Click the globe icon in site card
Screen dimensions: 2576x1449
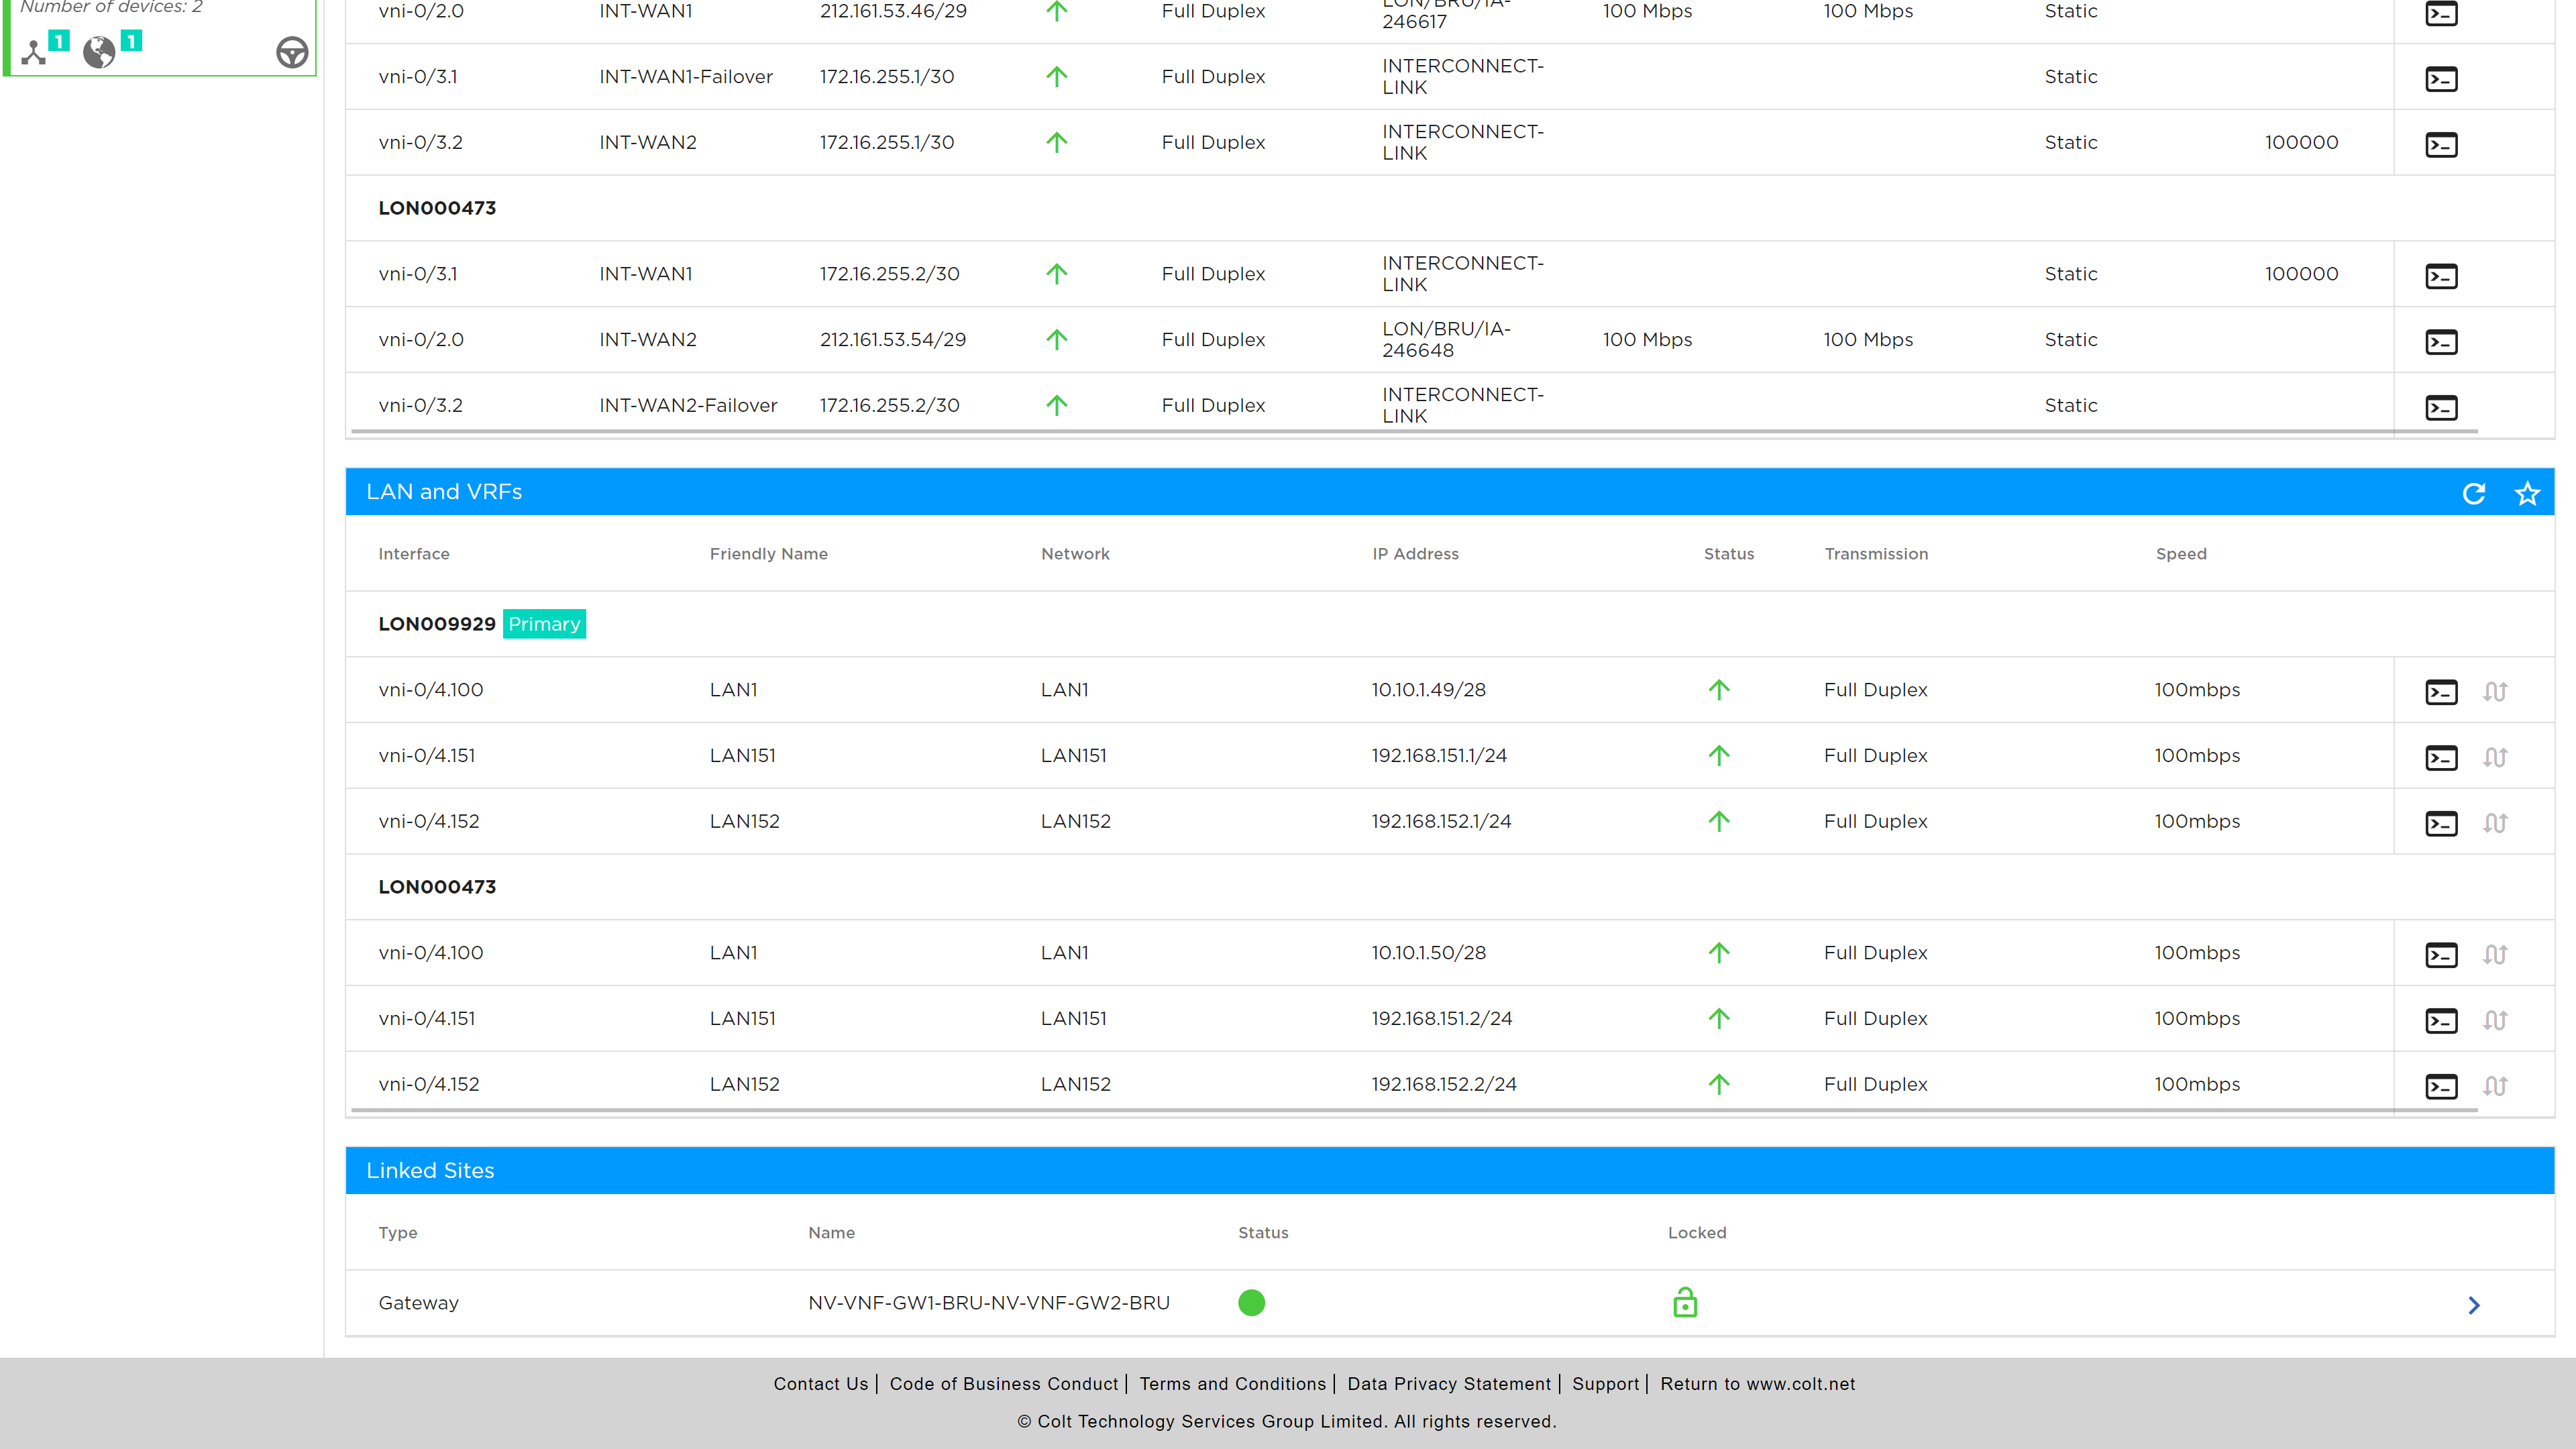99,52
